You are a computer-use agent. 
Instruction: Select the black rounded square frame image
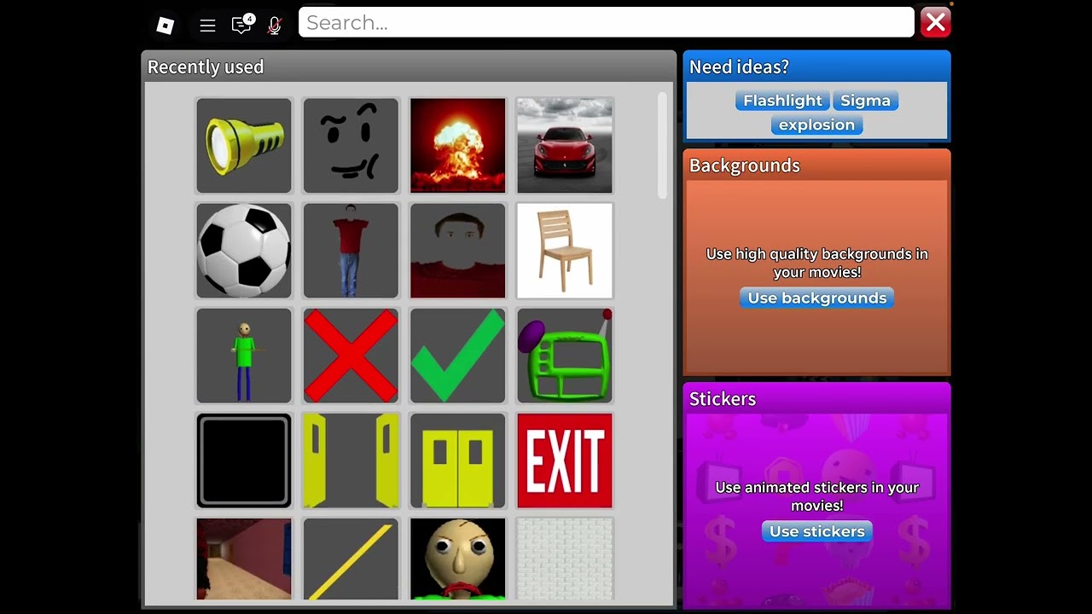(x=244, y=460)
